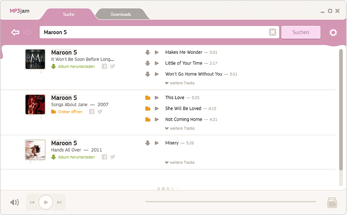Download the track Misery
Image resolution: width=347 pixels, height=215 pixels.
tap(148, 143)
